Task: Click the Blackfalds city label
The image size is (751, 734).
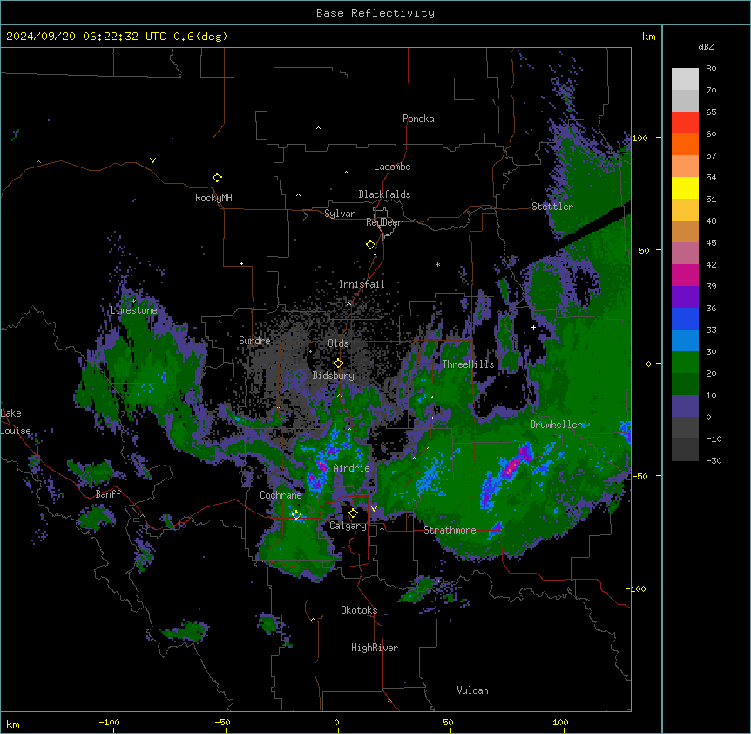Action: point(384,194)
